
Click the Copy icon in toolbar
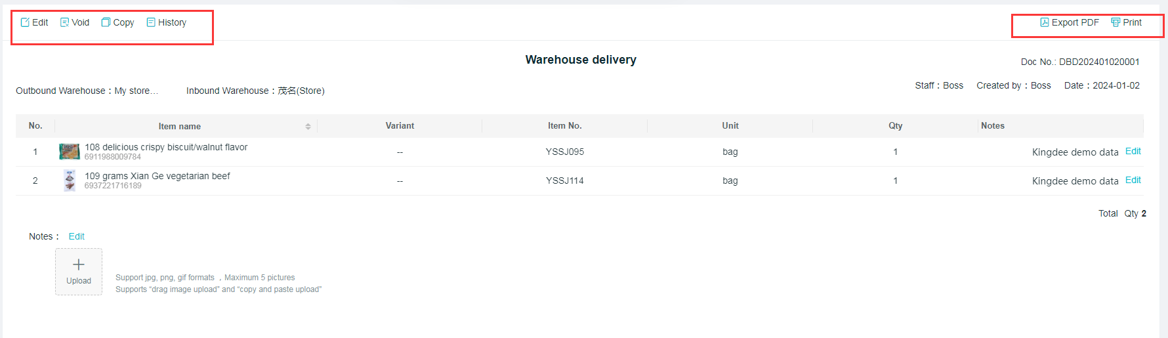point(106,22)
